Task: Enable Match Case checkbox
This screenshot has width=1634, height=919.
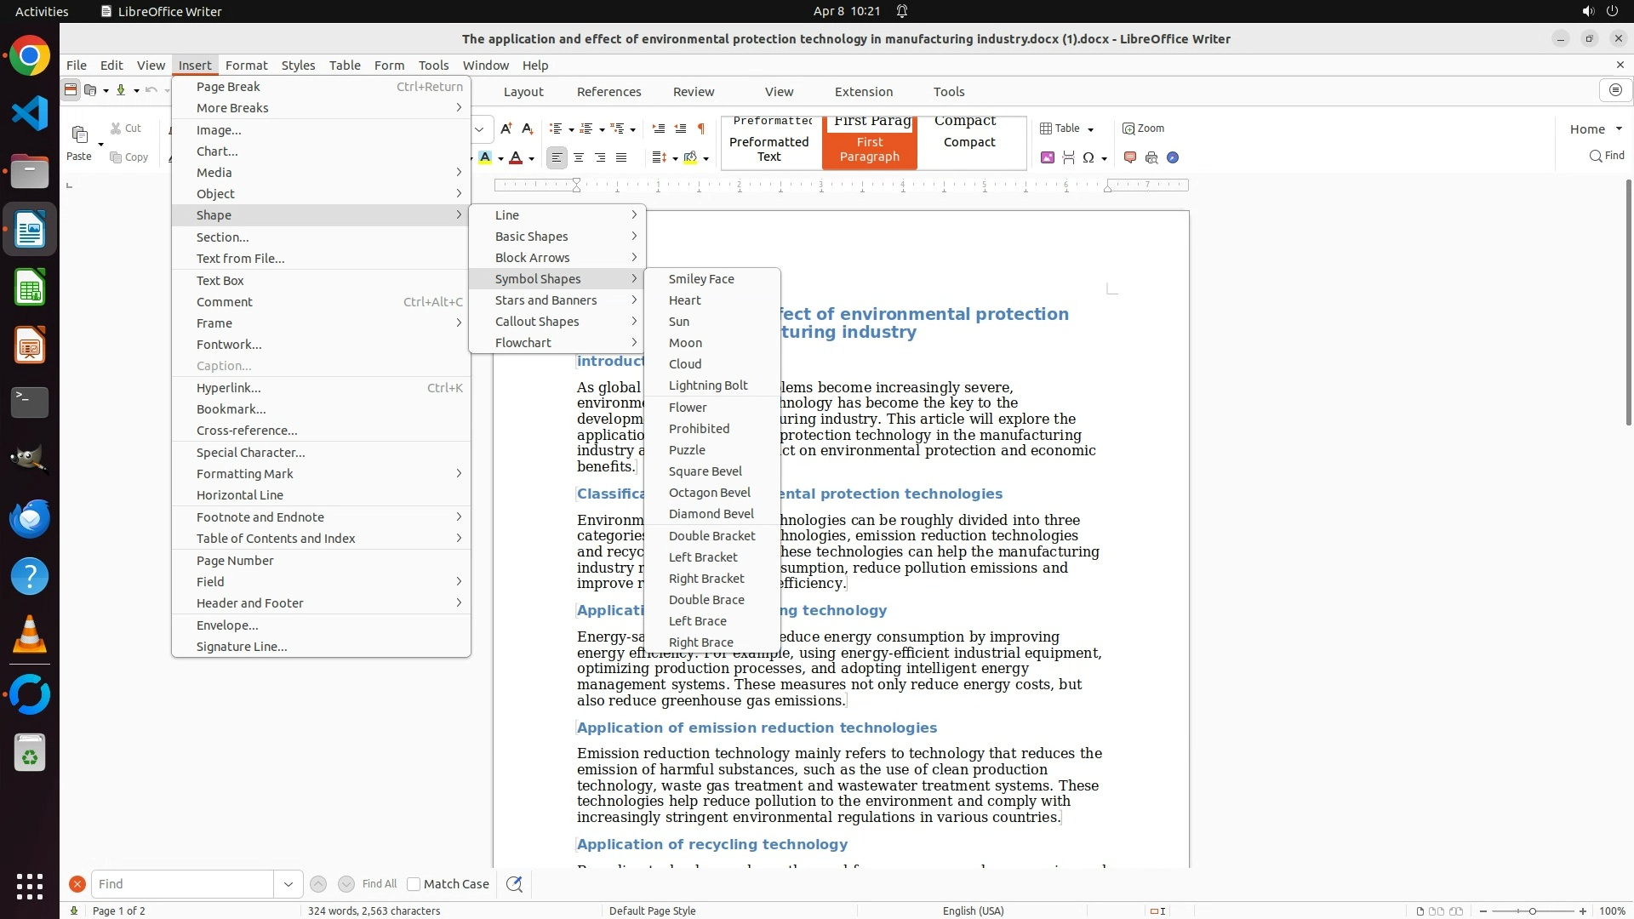Action: pos(414,884)
